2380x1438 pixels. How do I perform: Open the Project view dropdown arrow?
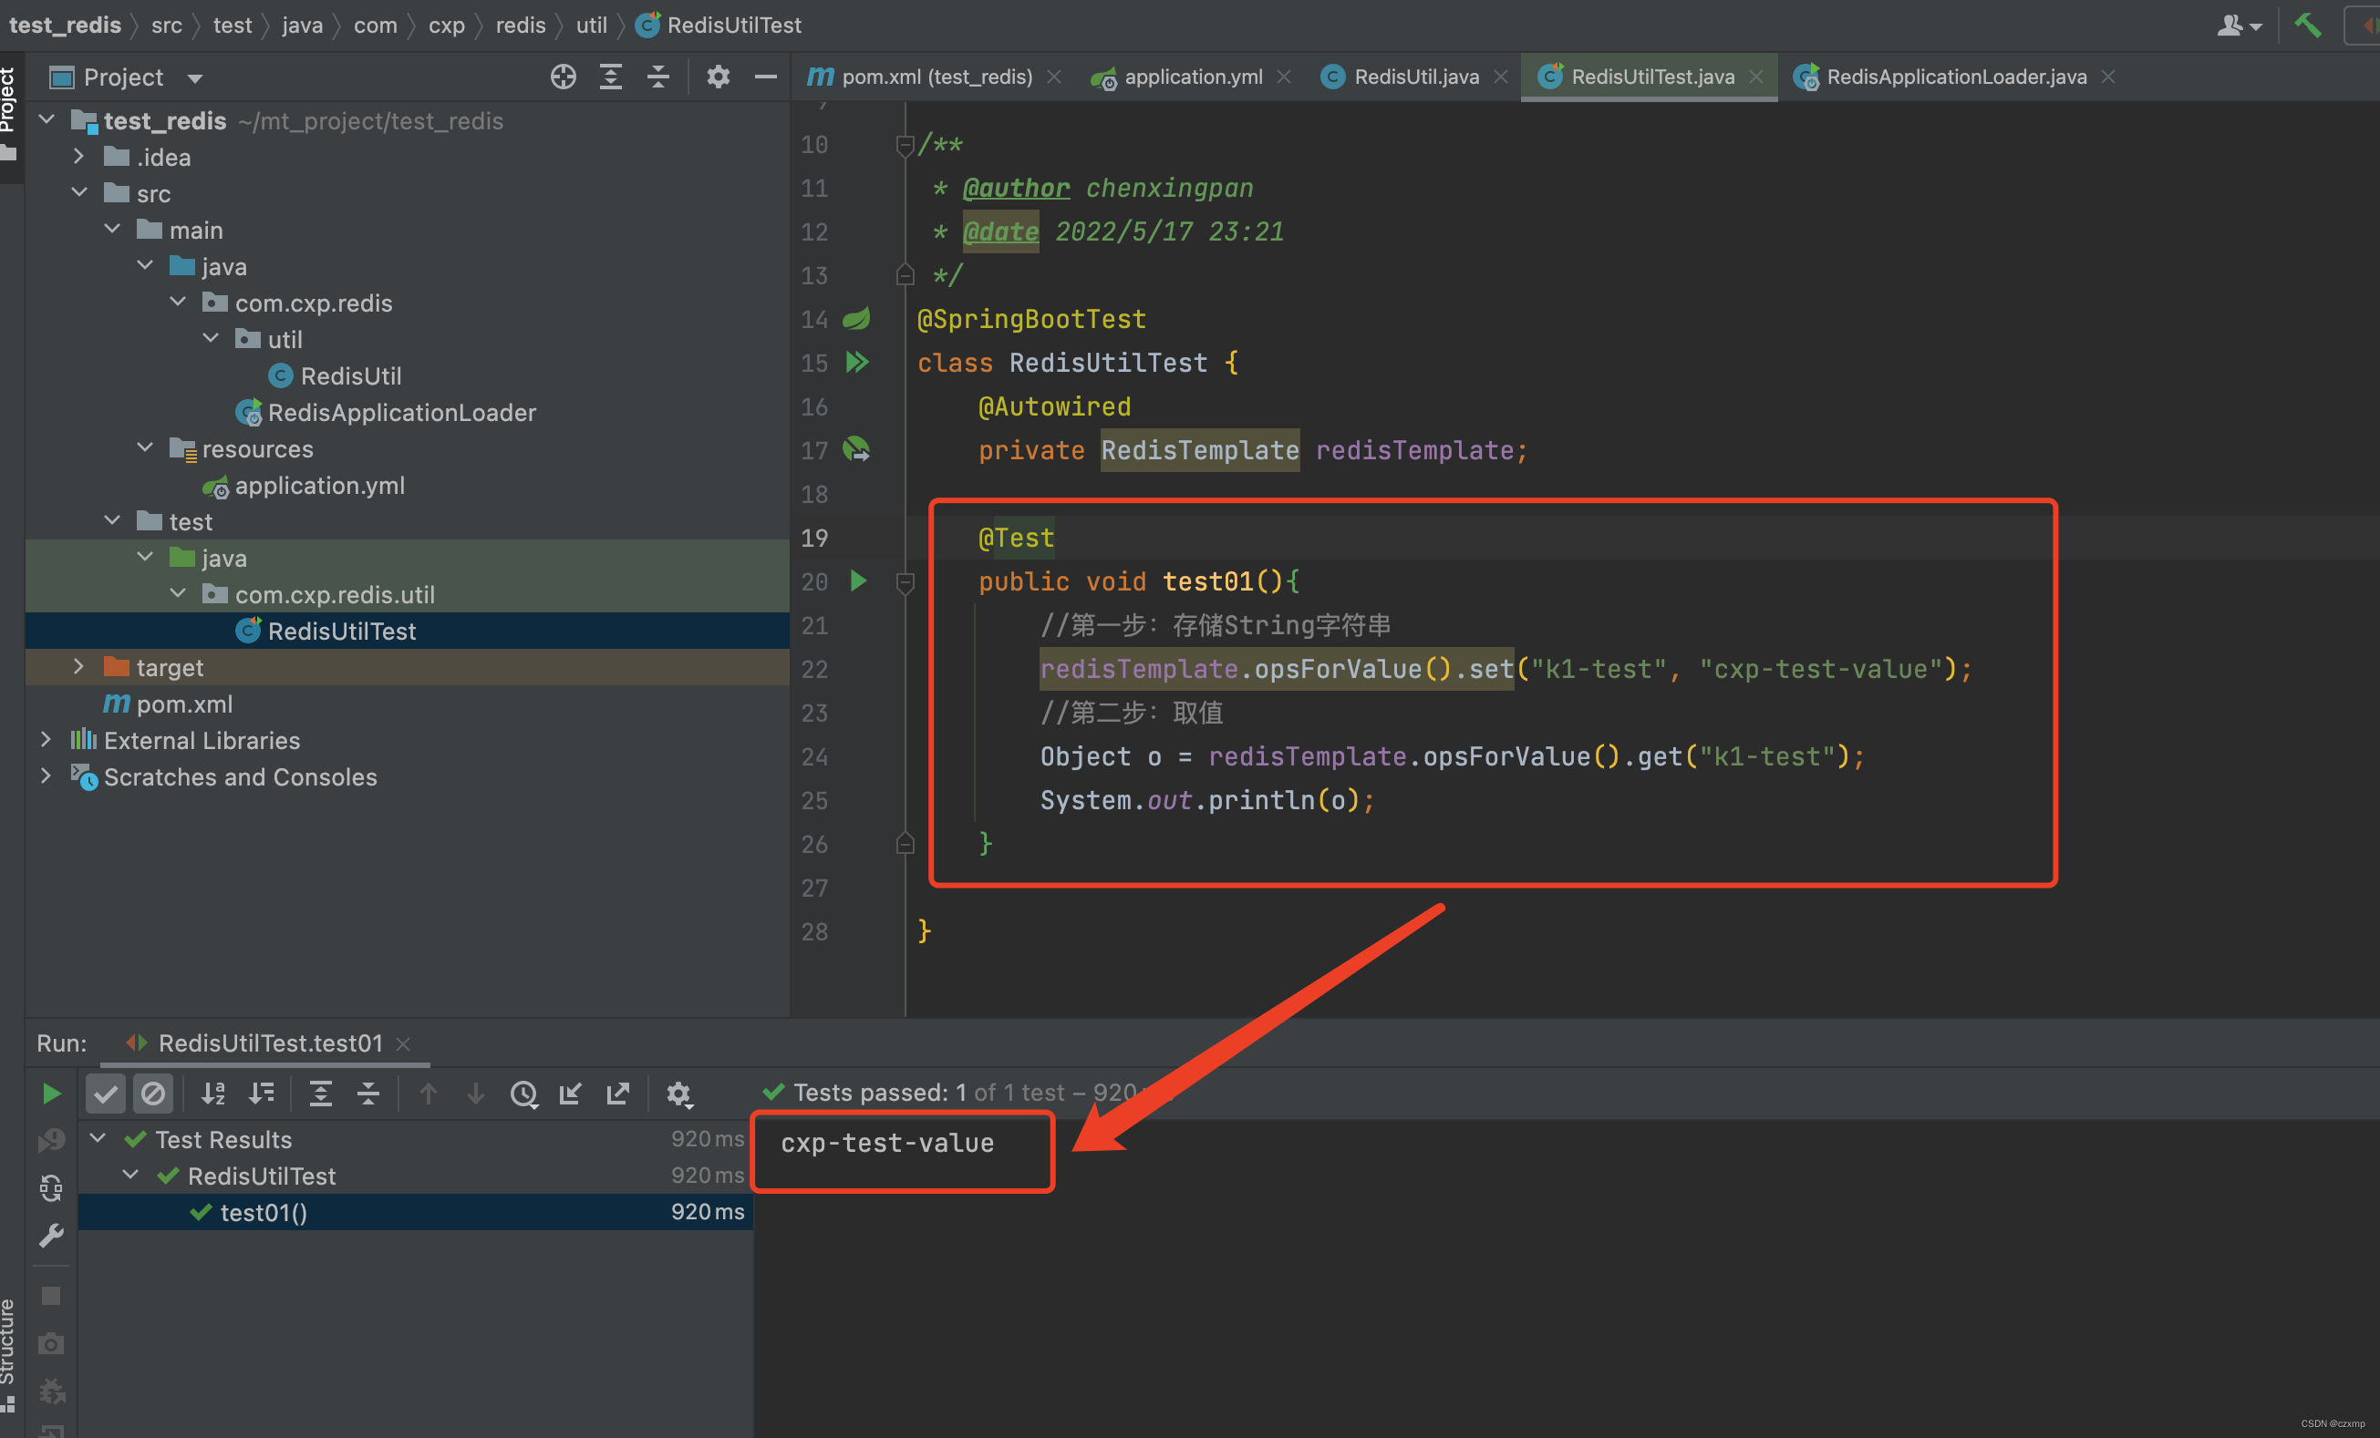point(195,77)
